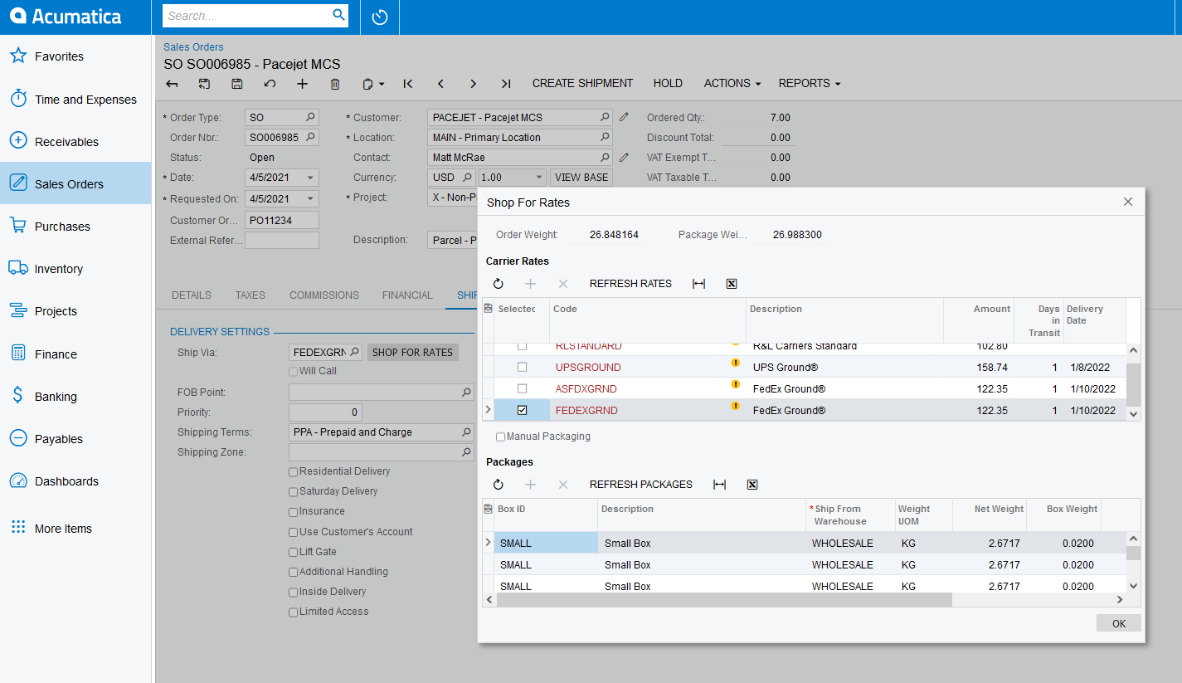The width and height of the screenshot is (1182, 683).
Task: Go to first record icon
Action: click(x=408, y=84)
